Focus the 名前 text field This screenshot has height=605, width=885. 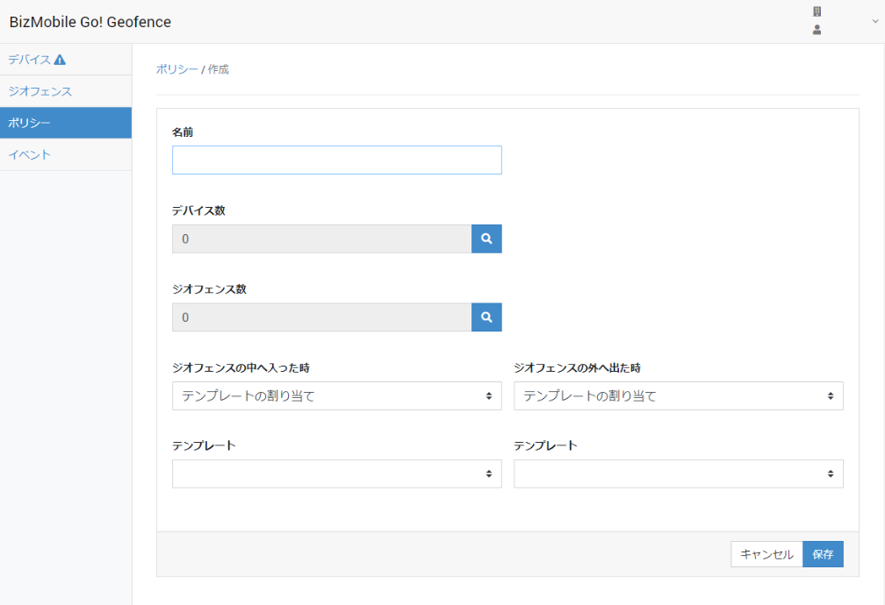coord(336,160)
